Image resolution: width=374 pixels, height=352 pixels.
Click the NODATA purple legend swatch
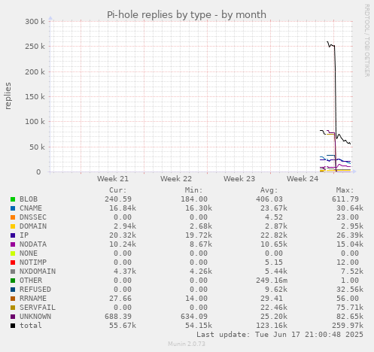coord(13,244)
